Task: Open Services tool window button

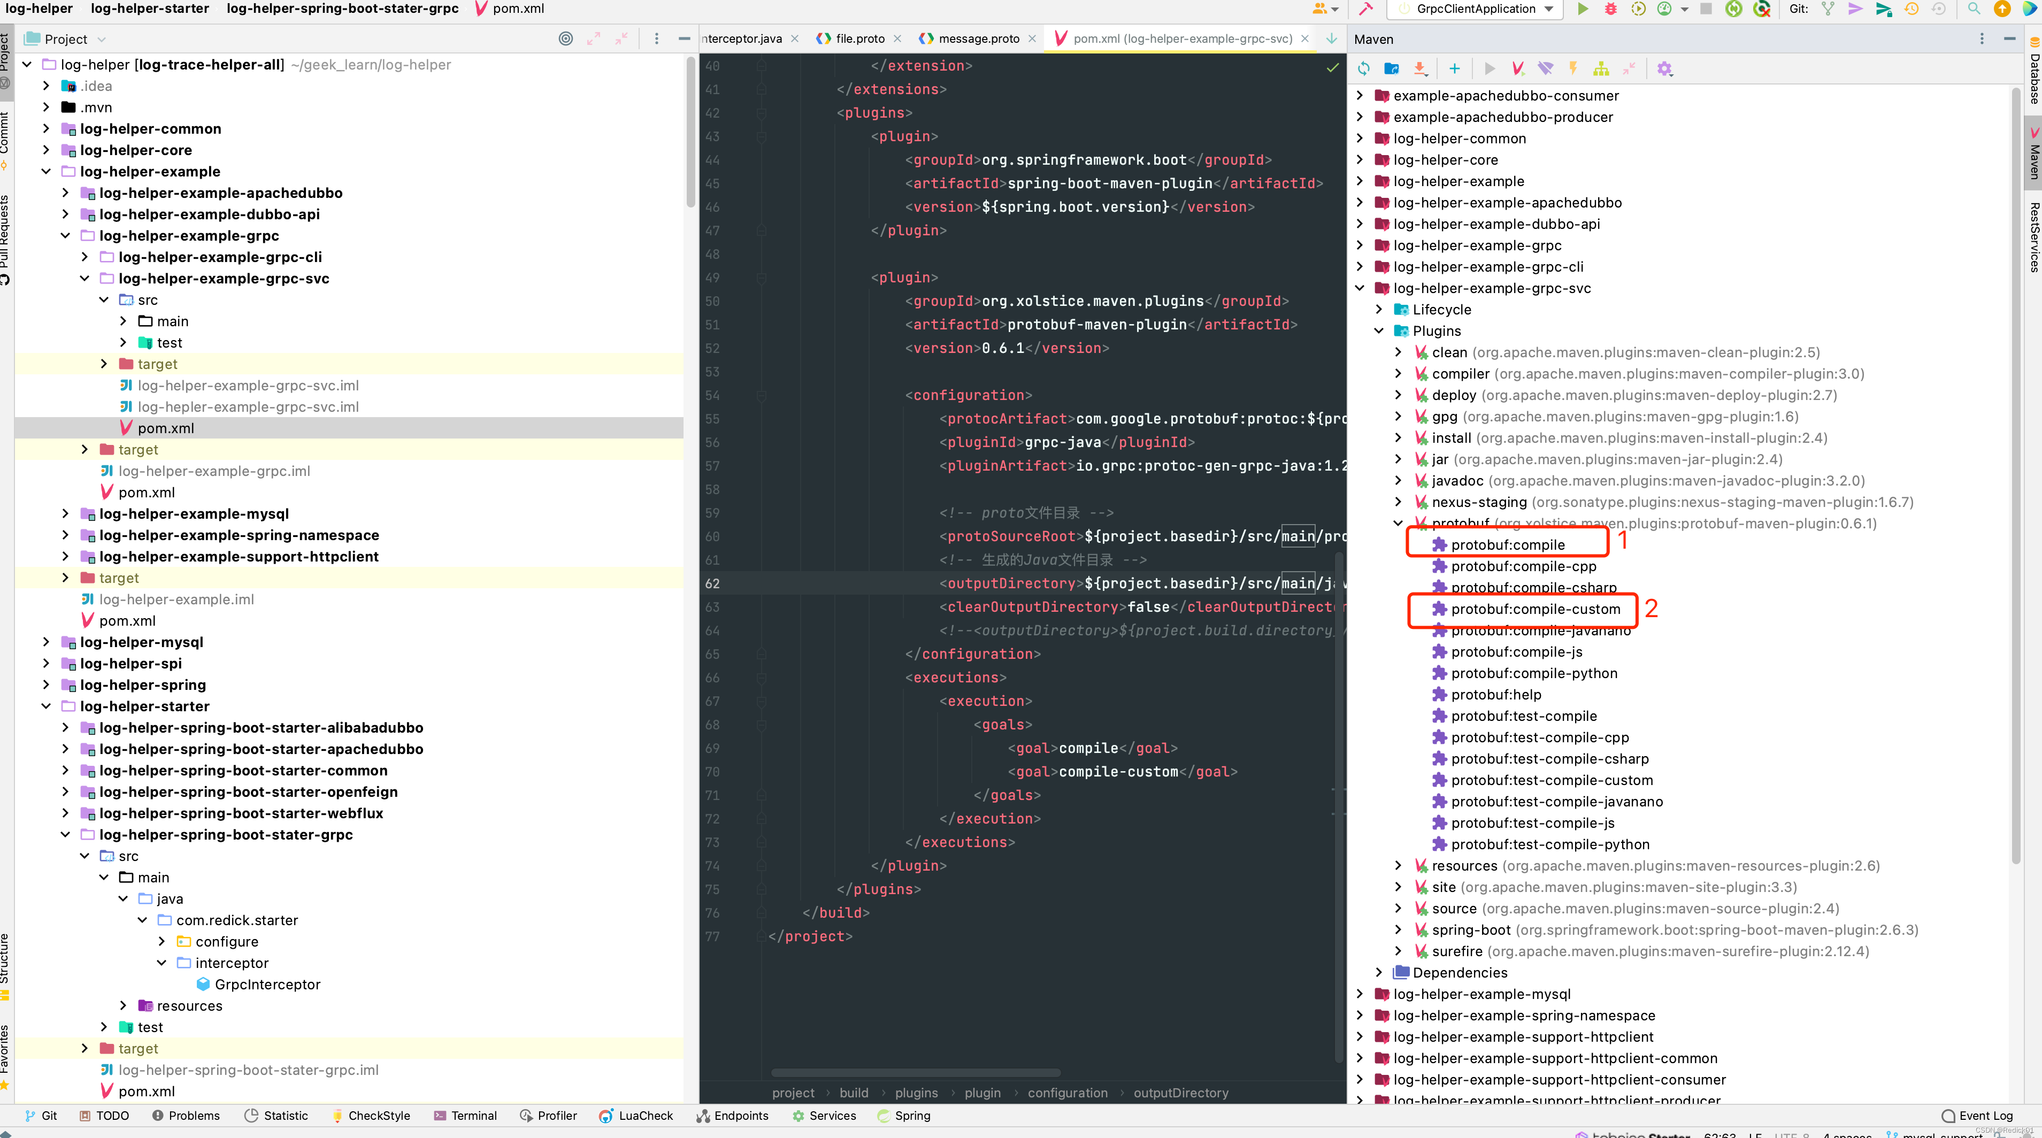Action: pyautogui.click(x=824, y=1115)
